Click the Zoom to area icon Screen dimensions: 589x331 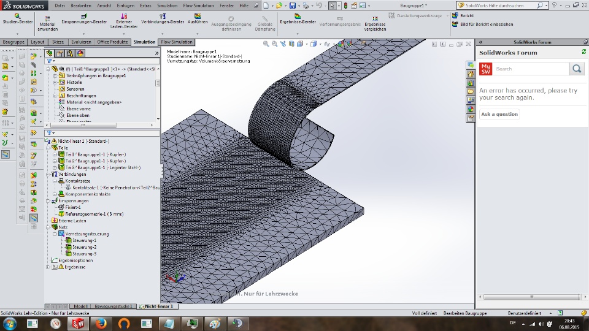pos(275,44)
